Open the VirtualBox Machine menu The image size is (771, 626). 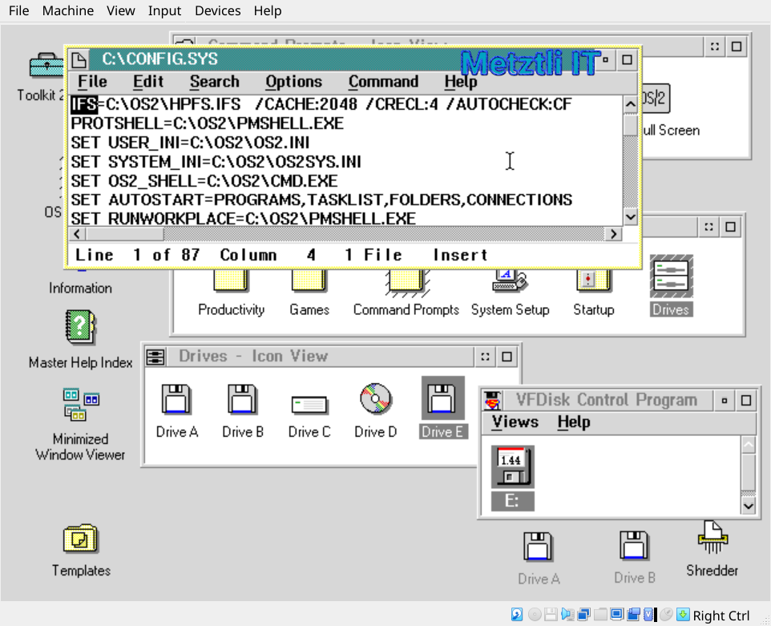68,10
